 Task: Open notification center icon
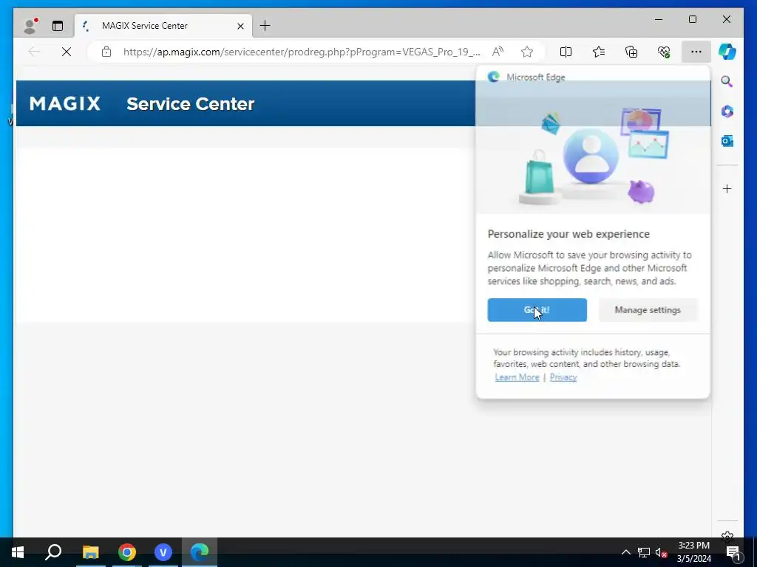[x=733, y=552]
